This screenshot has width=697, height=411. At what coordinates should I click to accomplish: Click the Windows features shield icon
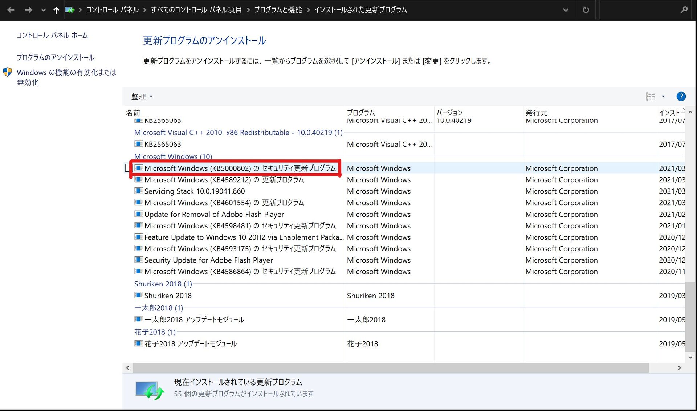pyautogui.click(x=7, y=72)
